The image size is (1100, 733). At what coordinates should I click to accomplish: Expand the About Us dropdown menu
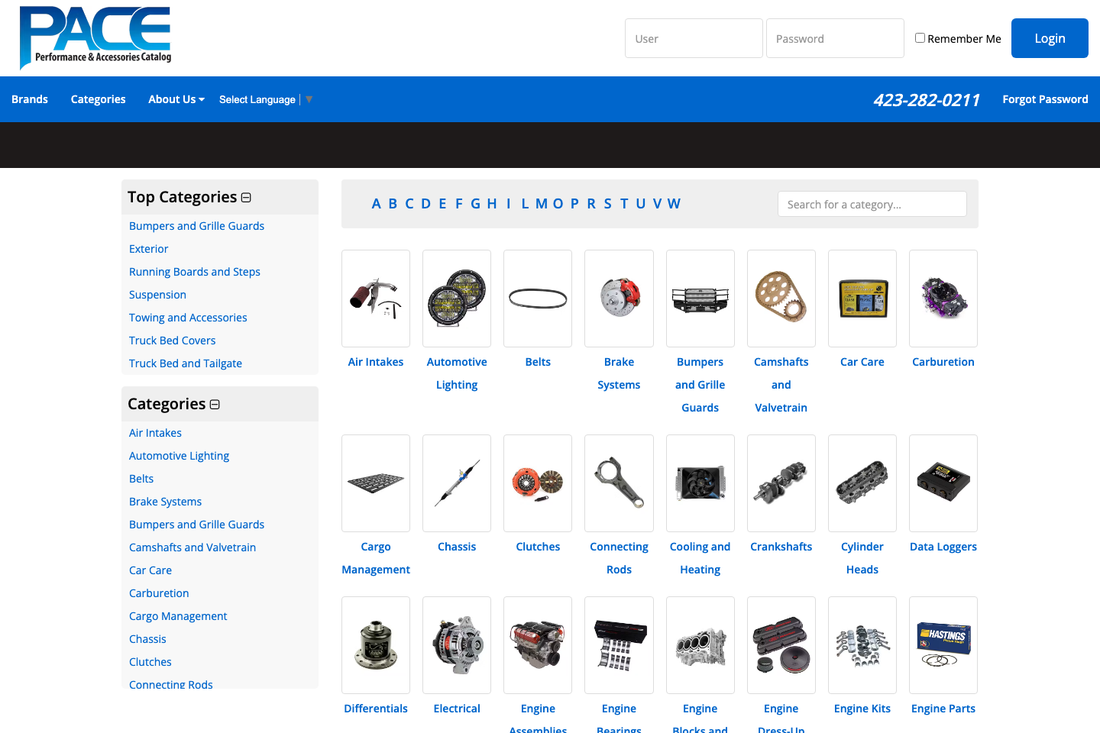176,99
